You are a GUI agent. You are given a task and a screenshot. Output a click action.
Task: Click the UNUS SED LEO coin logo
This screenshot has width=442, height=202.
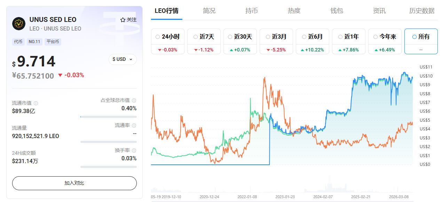coord(19,23)
